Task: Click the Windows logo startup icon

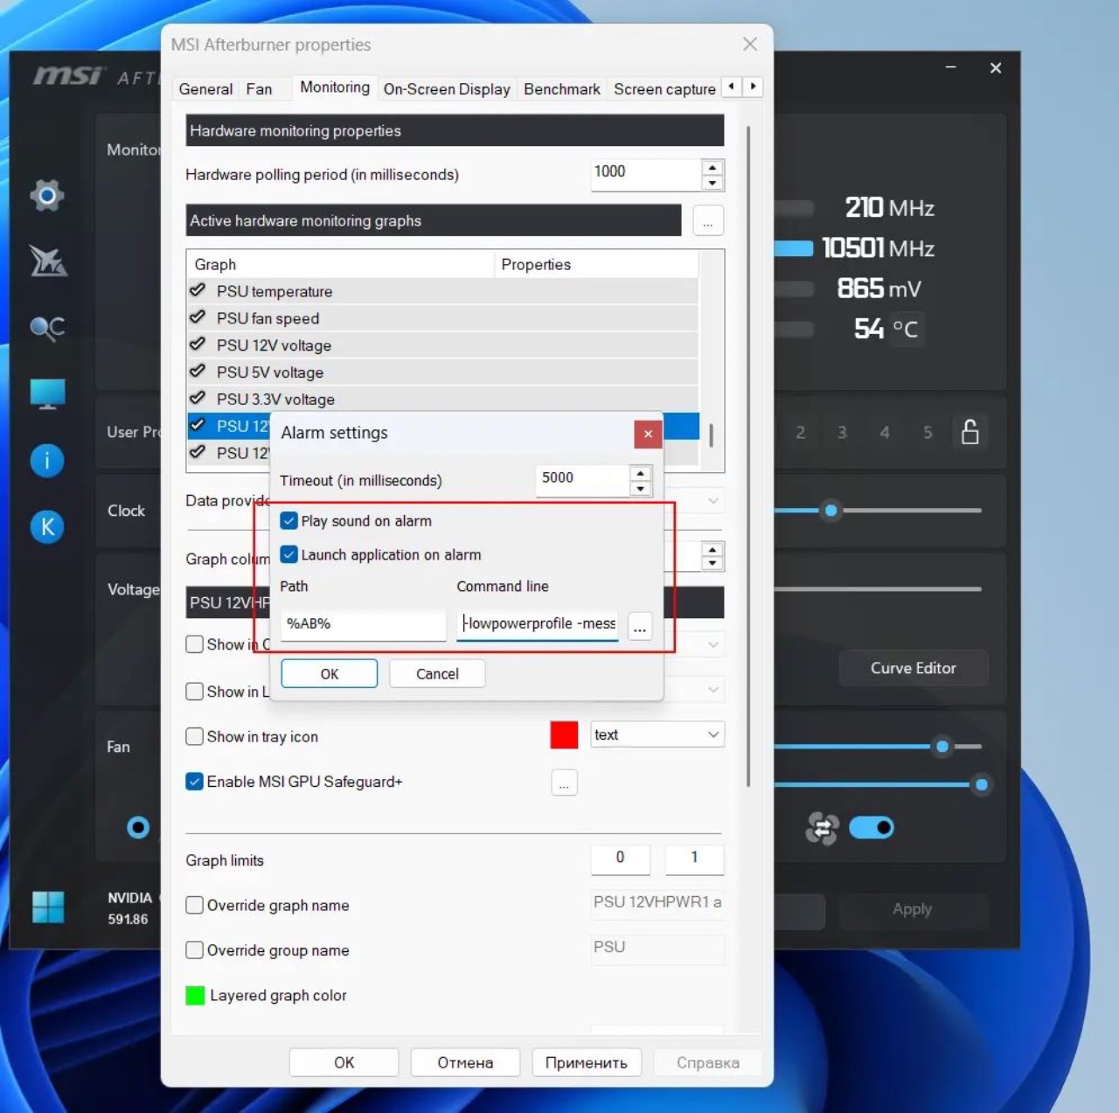Action: (x=48, y=907)
